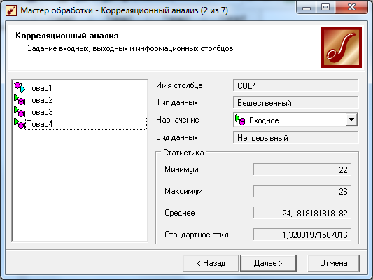Viewport: 373px width, 280px height.
Task: Select Товар4 in the column list
Action: [x=86, y=124]
